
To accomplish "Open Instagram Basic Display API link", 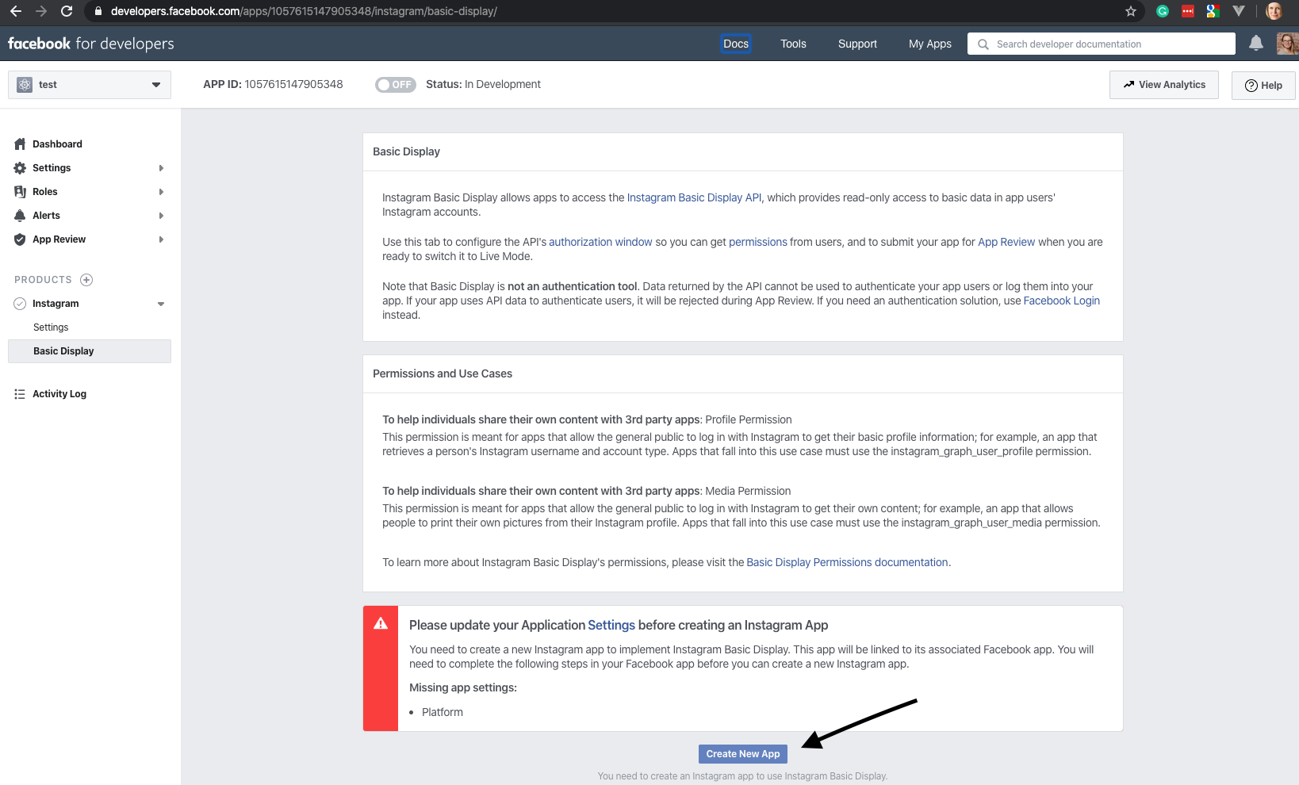I will (x=694, y=197).
